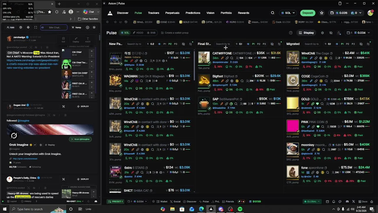This screenshot has height=213, width=378.
Task: Select the SOL chain toggle in Pulse header
Action: pos(125,33)
